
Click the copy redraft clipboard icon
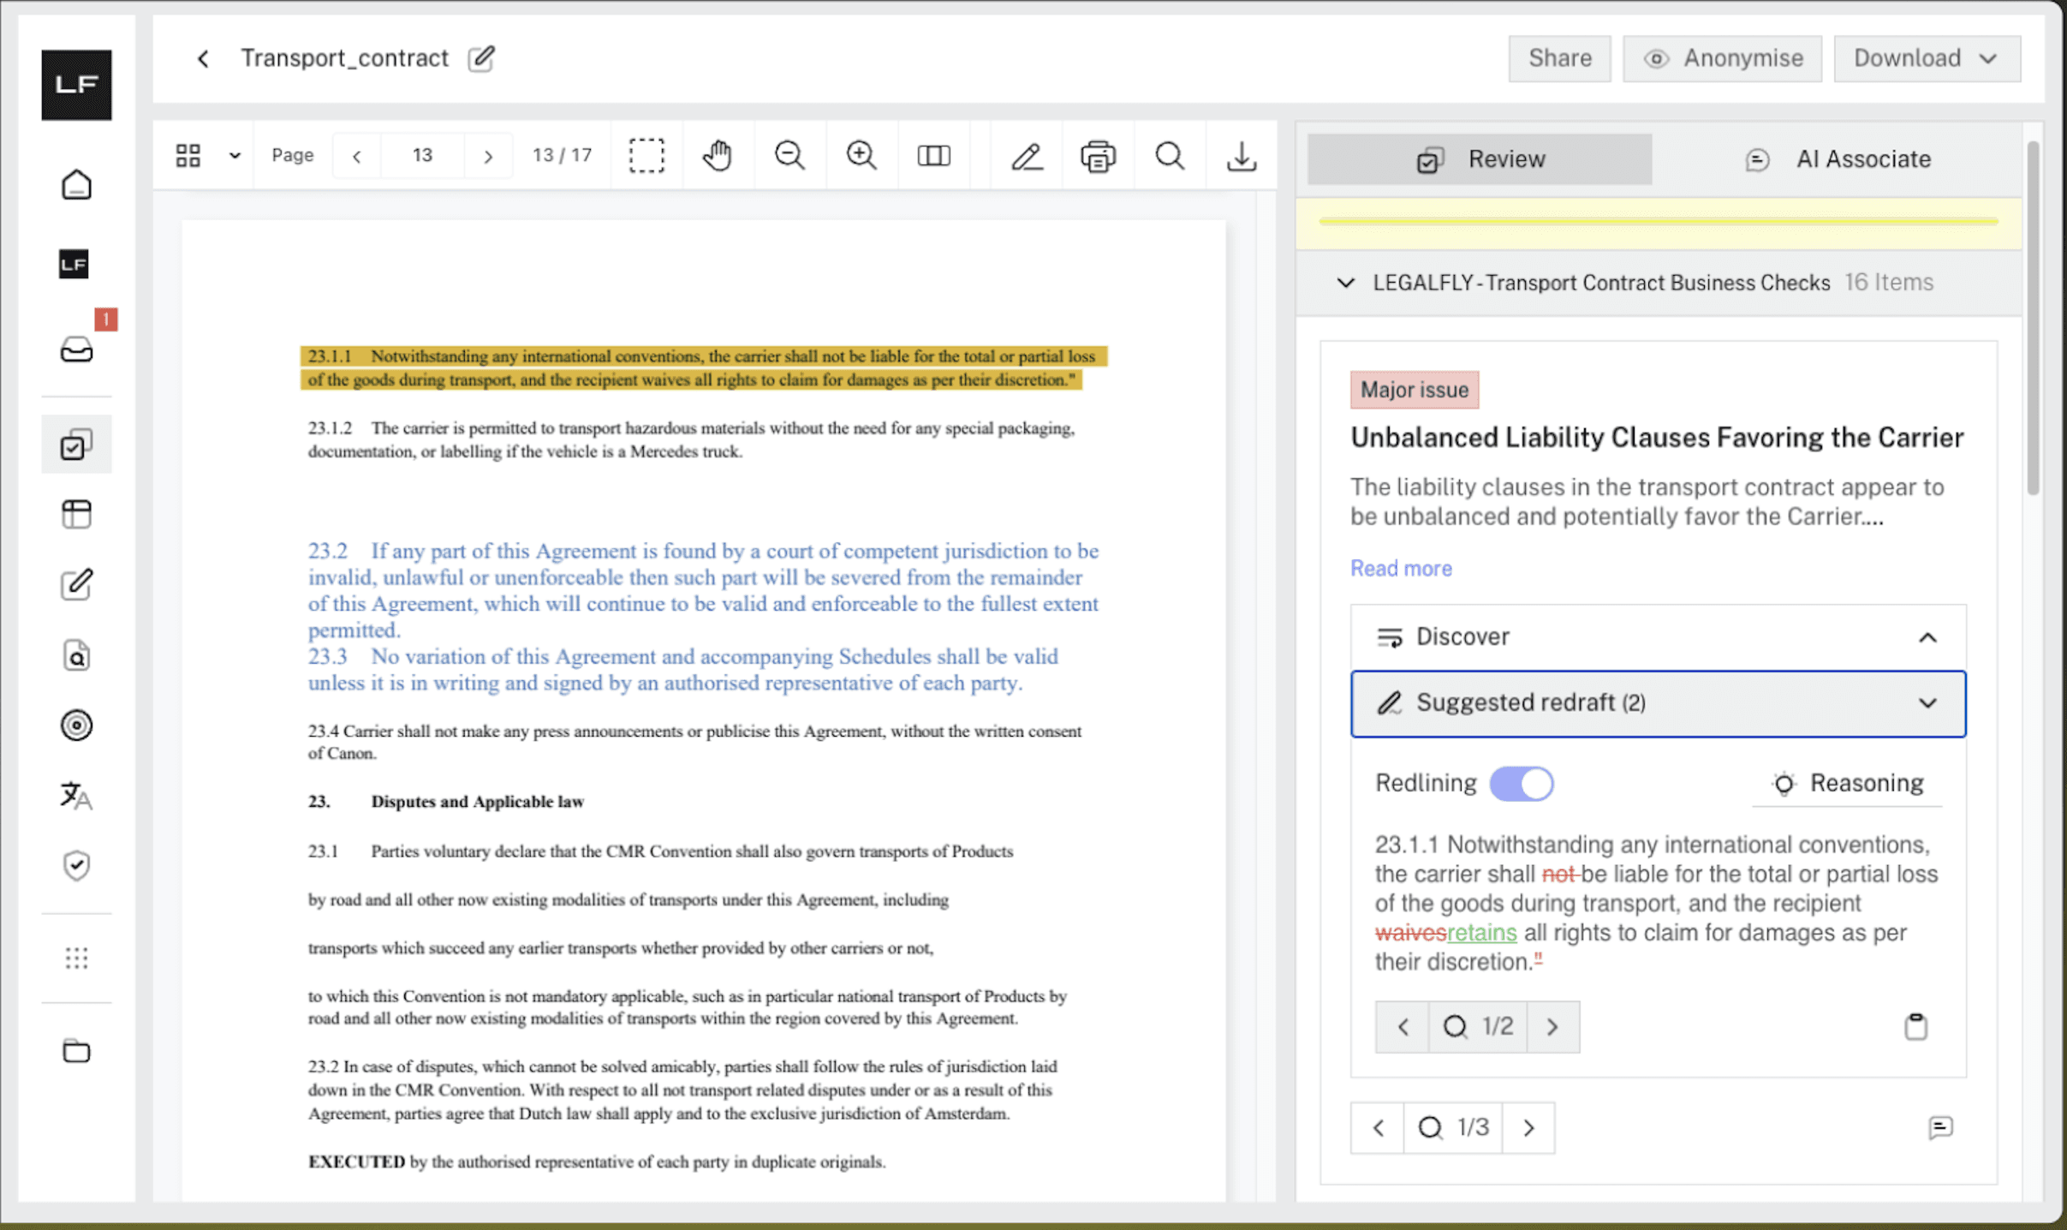(1915, 1026)
